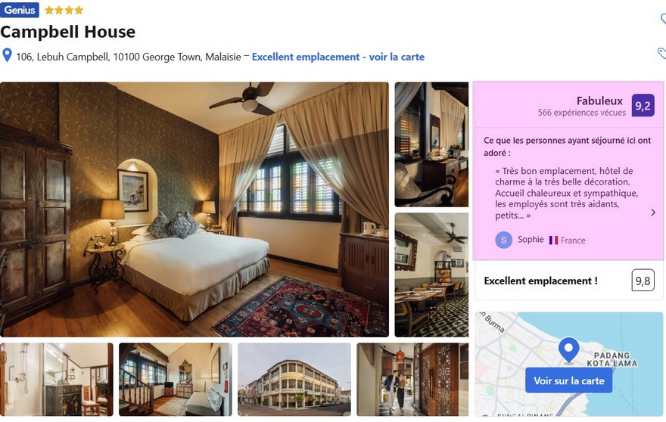Click the 9,8 location score box
Screen dimensions: 666x422
tap(643, 281)
